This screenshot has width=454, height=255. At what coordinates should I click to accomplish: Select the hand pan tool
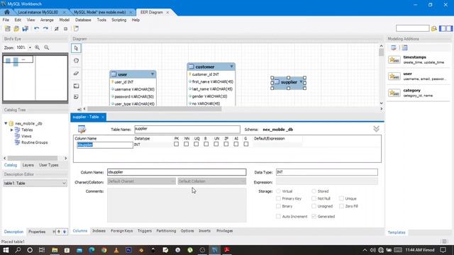tap(76, 61)
